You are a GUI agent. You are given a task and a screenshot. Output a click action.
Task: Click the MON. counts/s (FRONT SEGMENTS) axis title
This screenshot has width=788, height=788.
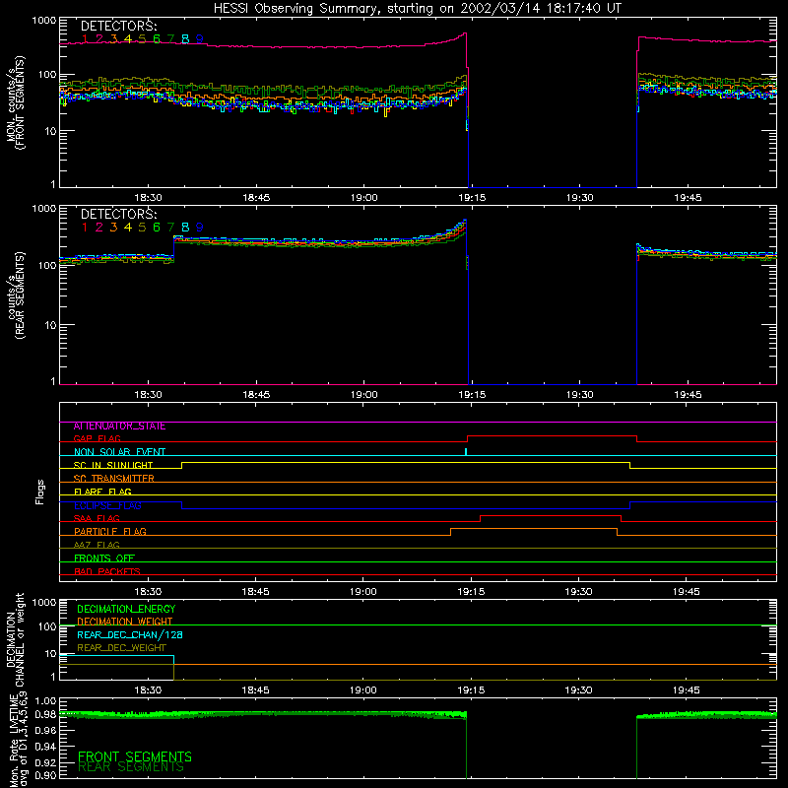pos(15,102)
